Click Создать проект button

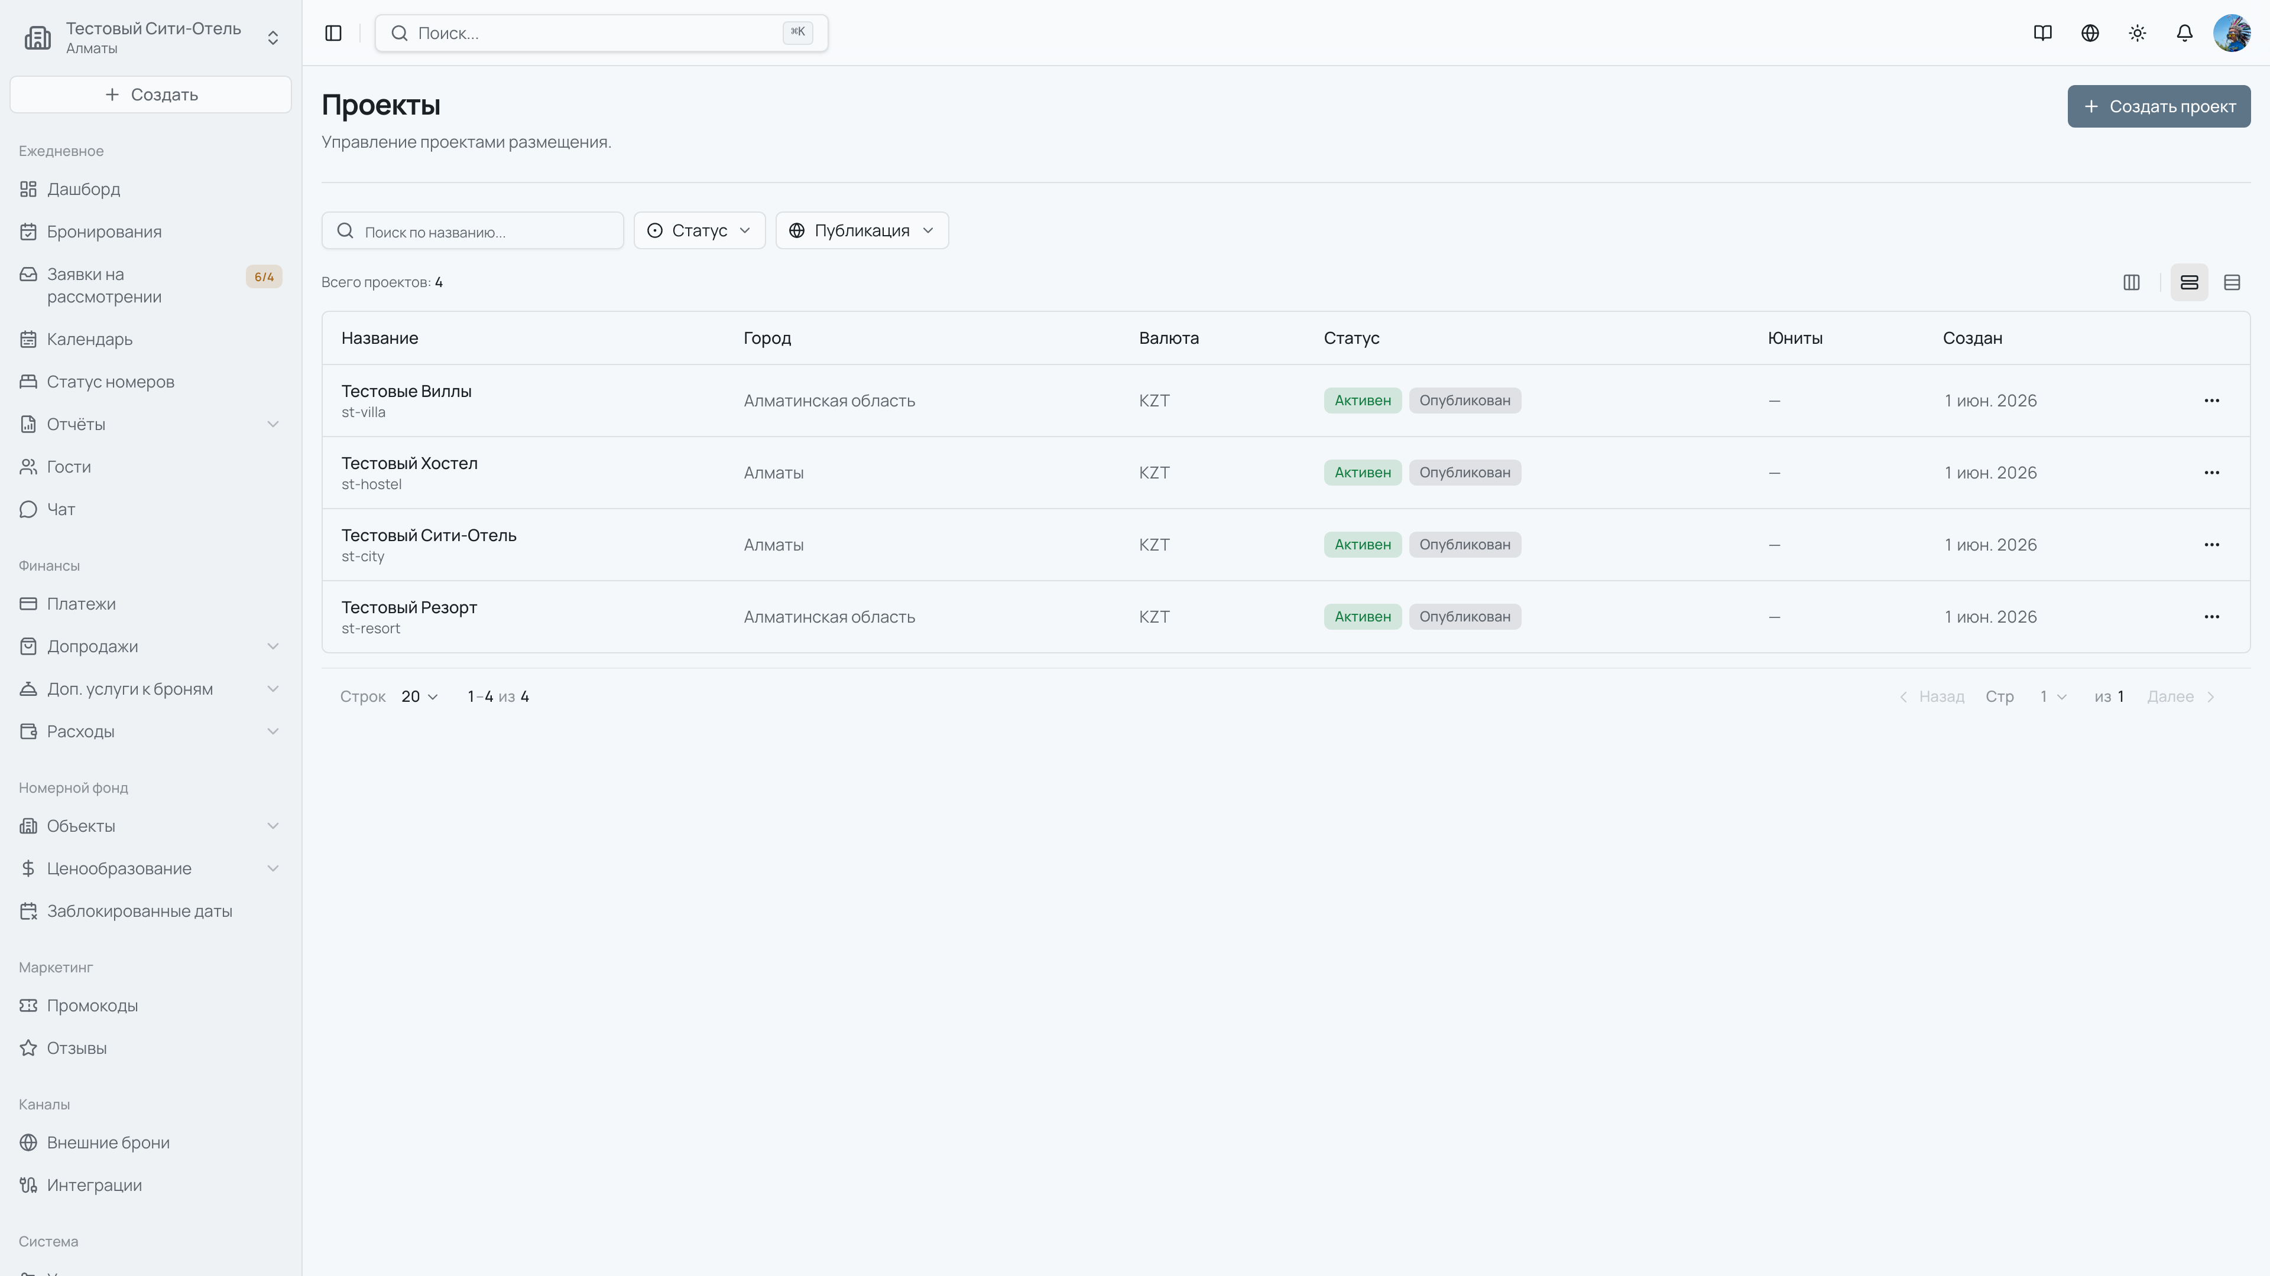click(2159, 106)
